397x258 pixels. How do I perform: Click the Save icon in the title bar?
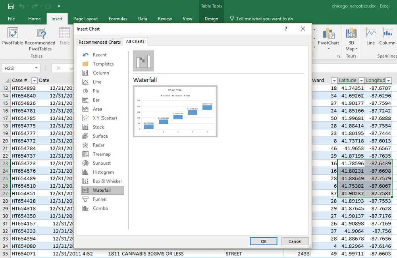(11, 6)
